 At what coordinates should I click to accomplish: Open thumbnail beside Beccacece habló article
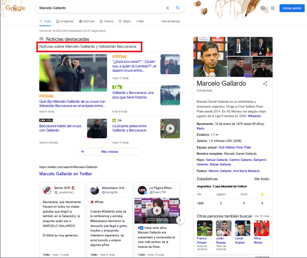(97, 129)
